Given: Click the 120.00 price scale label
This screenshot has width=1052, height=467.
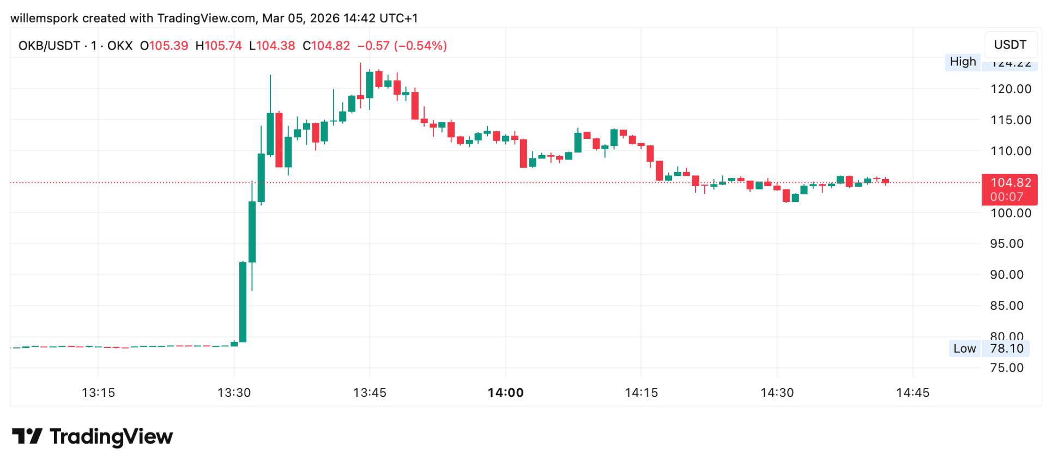Looking at the screenshot, I should pyautogui.click(x=1011, y=89).
